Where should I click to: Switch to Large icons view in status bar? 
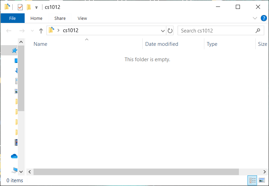coord(262,180)
